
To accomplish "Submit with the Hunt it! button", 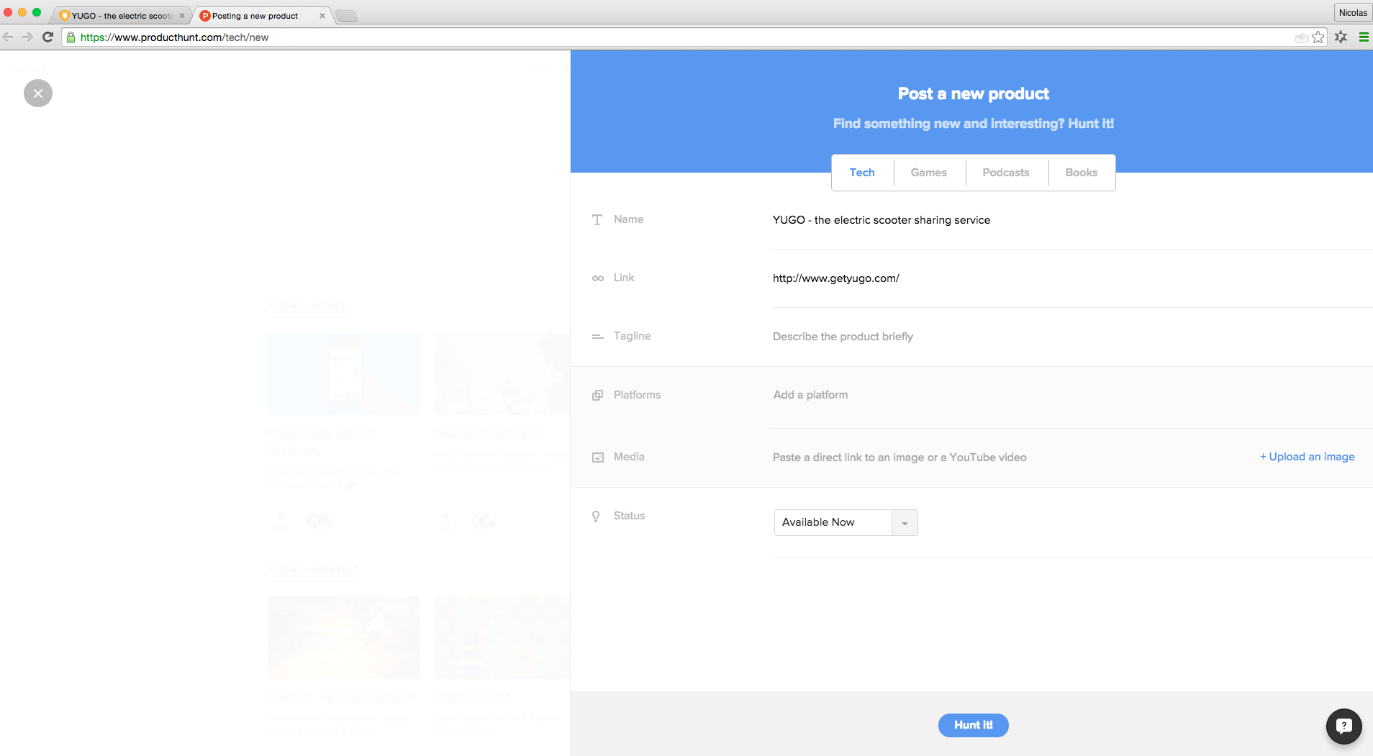I will point(973,725).
